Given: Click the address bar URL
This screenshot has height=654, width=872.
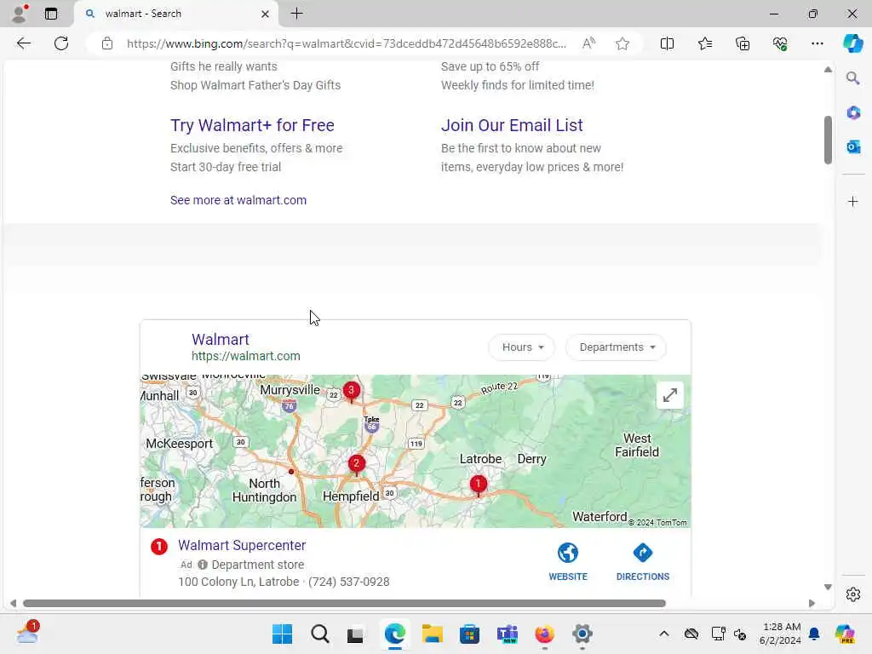Looking at the screenshot, I should (346, 43).
